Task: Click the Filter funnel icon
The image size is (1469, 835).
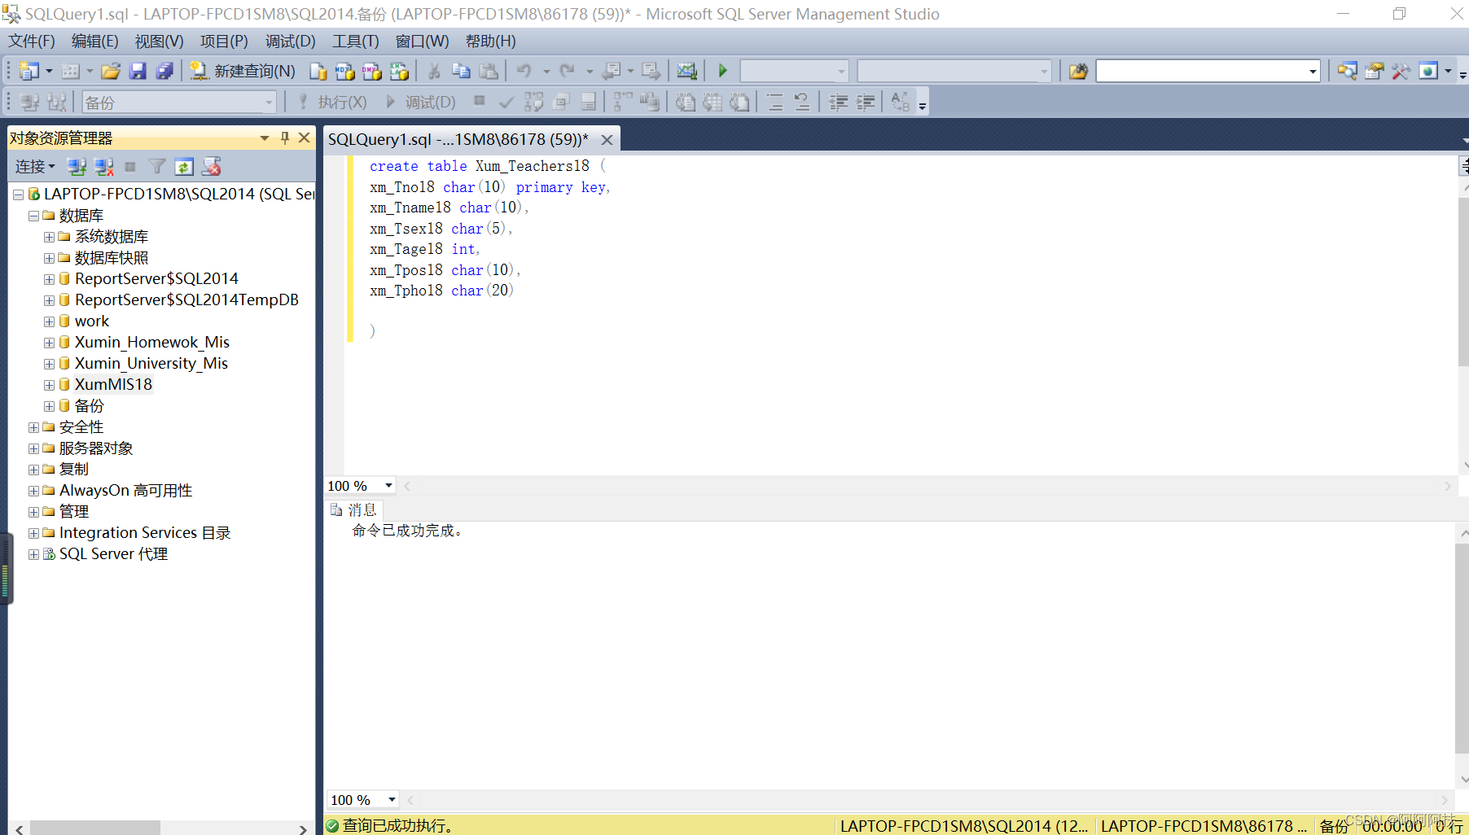Action: pos(157,167)
